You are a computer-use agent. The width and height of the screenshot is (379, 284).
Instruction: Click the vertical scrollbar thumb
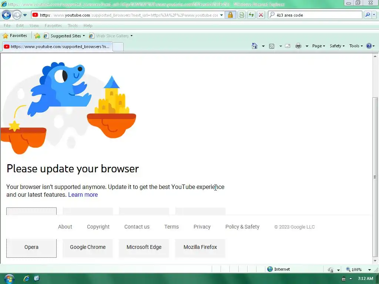pos(375,177)
